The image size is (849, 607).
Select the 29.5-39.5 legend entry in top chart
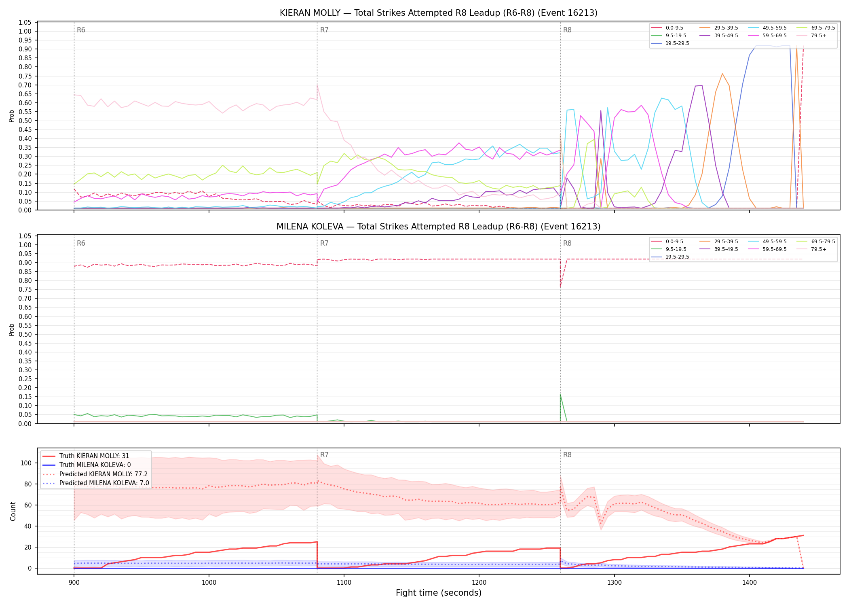(719, 28)
